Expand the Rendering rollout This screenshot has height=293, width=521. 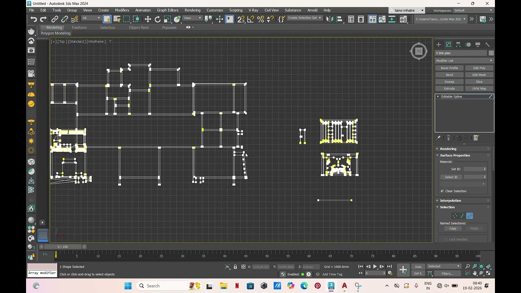click(448, 149)
